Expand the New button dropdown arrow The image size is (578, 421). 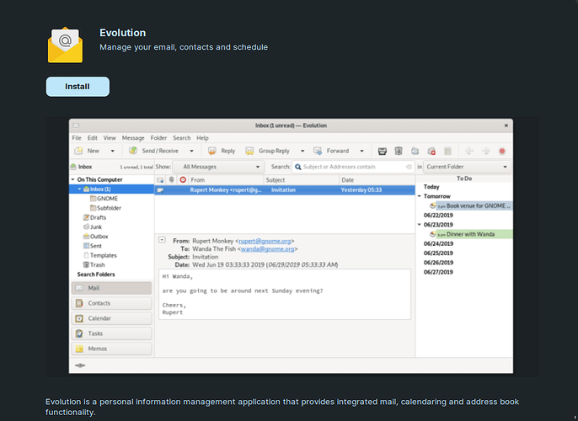[x=112, y=151]
